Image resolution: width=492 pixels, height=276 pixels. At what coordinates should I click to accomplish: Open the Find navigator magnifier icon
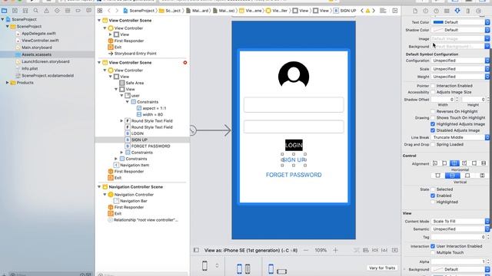coord(36,11)
